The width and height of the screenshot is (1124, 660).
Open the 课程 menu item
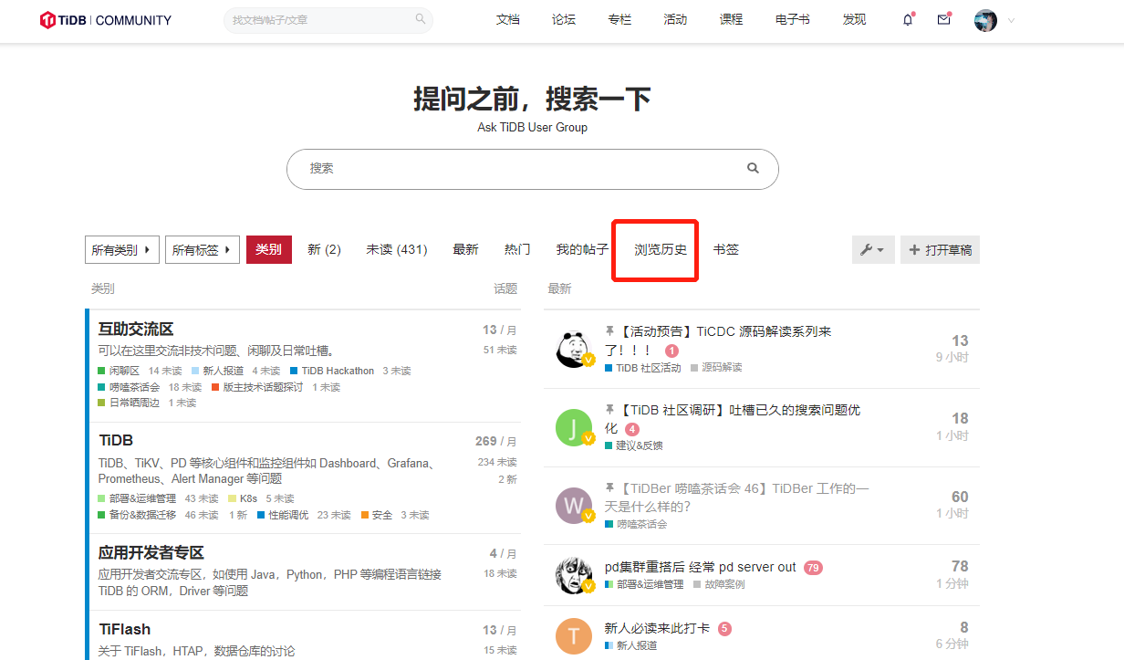click(x=731, y=20)
